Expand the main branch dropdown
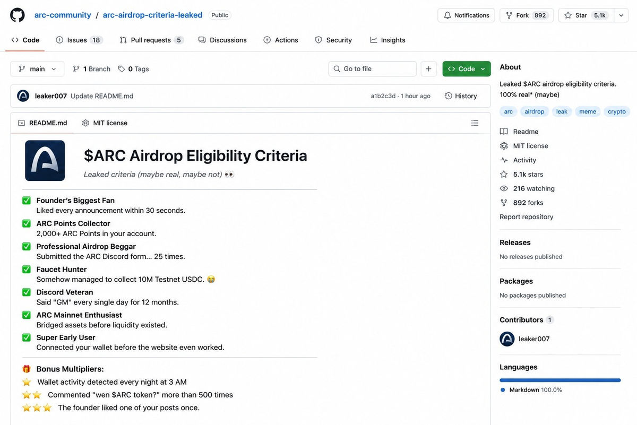This screenshot has width=637, height=425. click(37, 69)
